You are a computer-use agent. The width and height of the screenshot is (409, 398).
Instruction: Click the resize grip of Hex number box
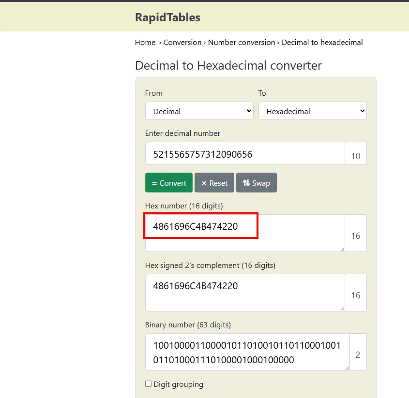(x=343, y=249)
